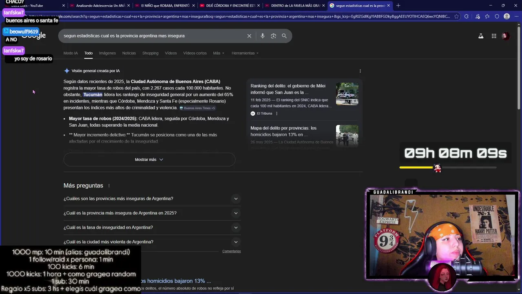Image resolution: width=522 pixels, height=294 pixels.
Task: Select the Imágenes search tab
Action: click(107, 53)
